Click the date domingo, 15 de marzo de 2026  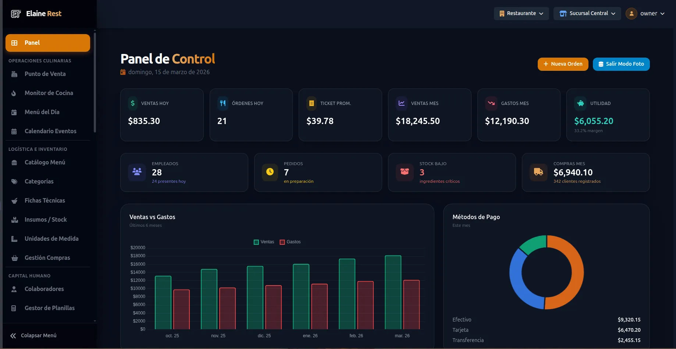click(169, 72)
